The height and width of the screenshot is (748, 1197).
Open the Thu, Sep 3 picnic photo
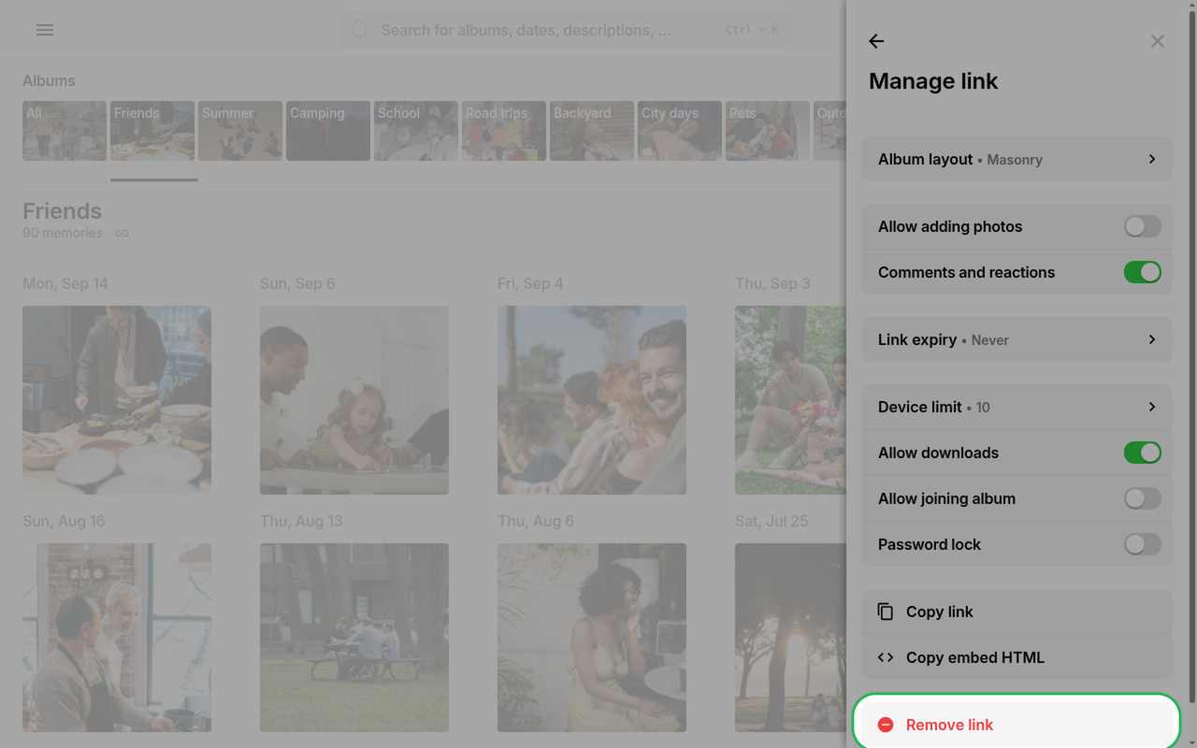click(x=790, y=400)
